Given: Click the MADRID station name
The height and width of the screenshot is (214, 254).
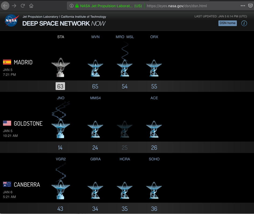Looking at the screenshot, I should click(x=23, y=62).
